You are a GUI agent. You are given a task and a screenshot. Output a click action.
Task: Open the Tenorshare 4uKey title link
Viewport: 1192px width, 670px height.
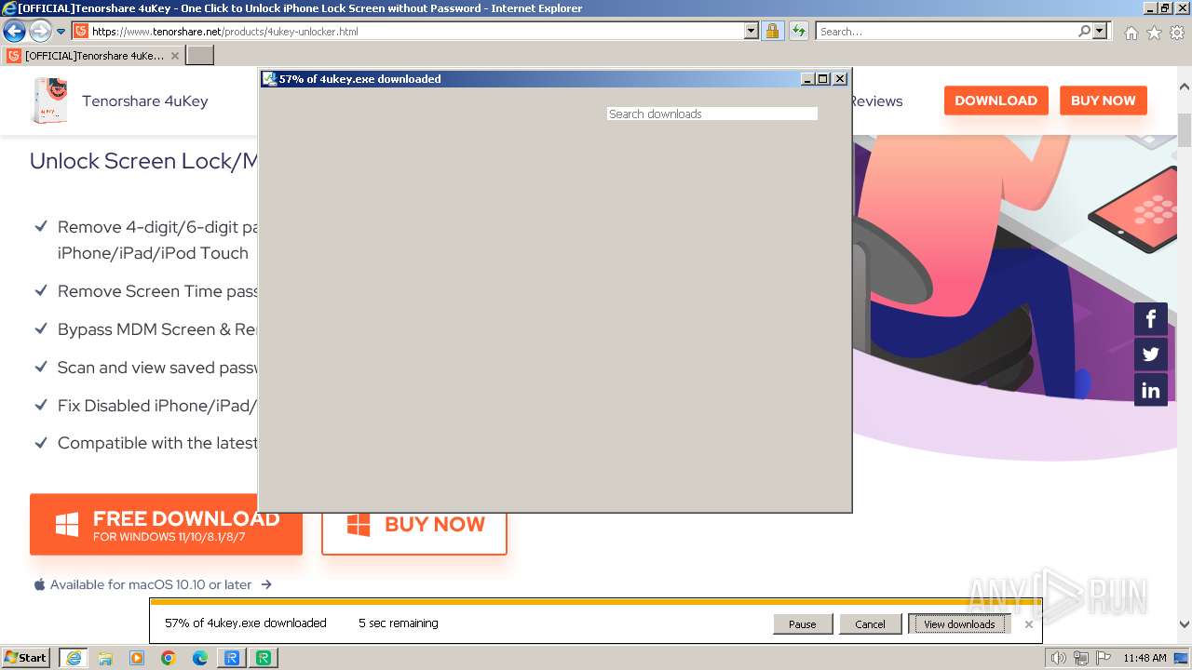(x=144, y=100)
